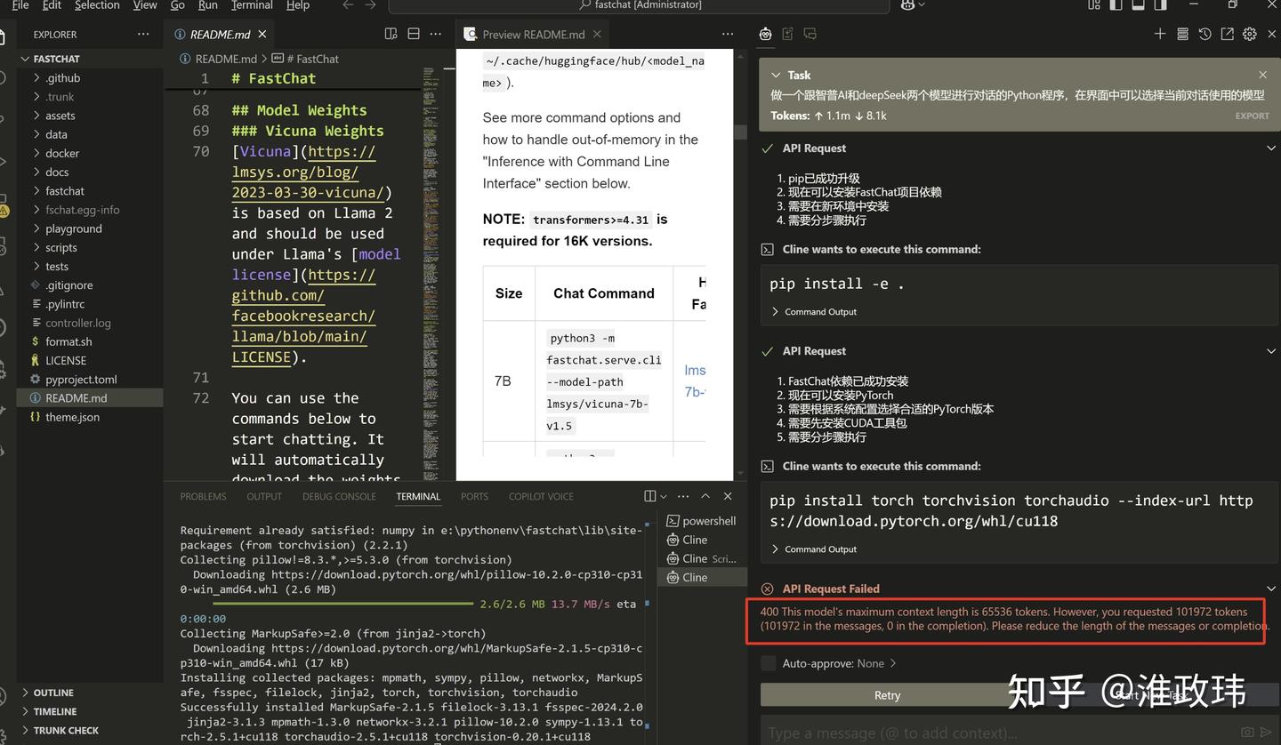Open Cline settings with the gear icon
Screen dimensions: 1281x745
(x=1248, y=34)
